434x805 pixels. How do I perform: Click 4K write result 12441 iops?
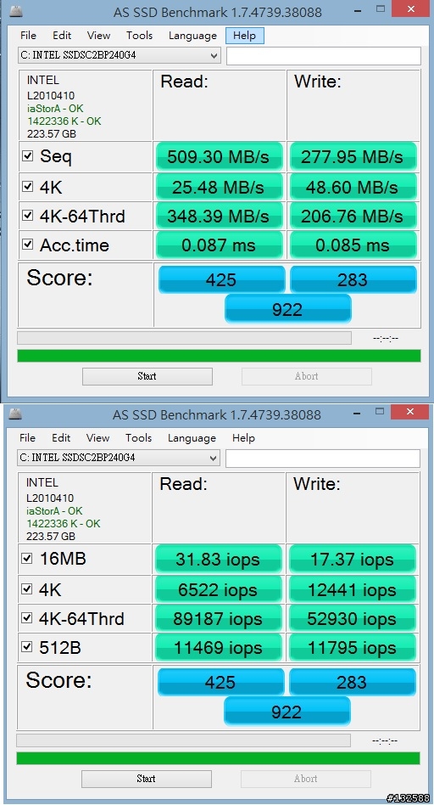[x=353, y=590]
